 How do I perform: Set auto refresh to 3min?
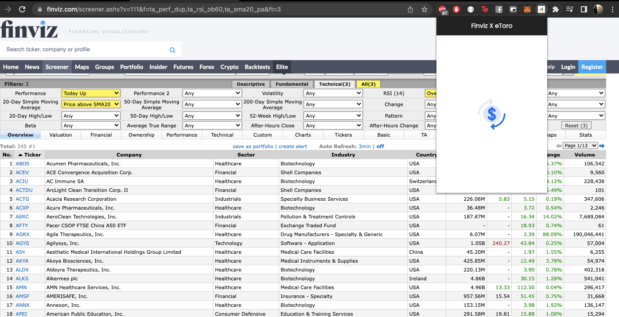tap(365, 146)
